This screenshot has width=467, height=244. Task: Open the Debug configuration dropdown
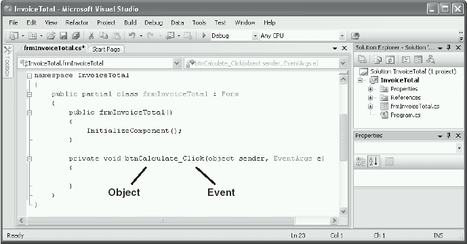click(x=255, y=36)
